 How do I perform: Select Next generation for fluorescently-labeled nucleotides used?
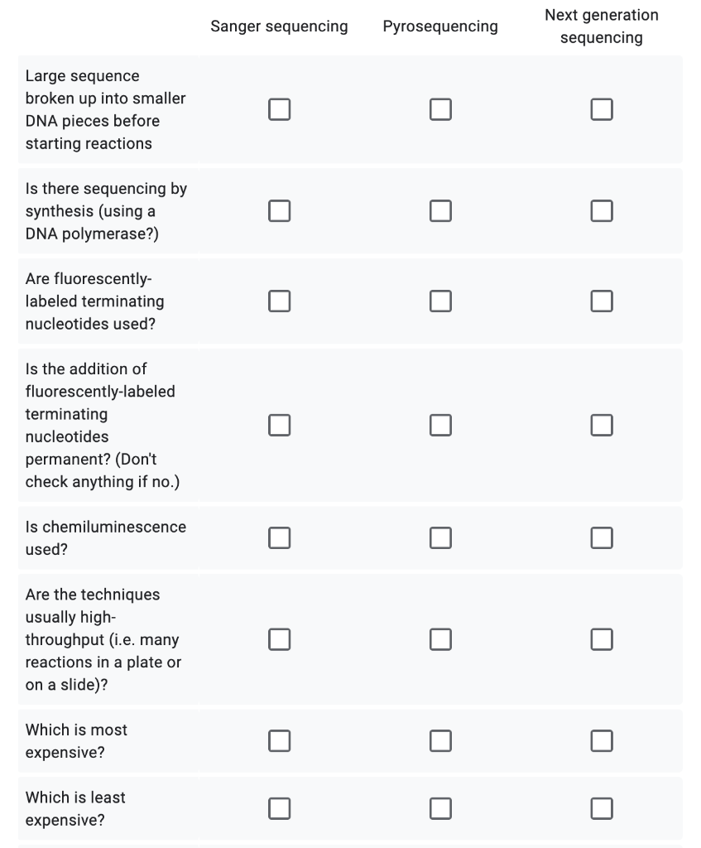pos(602,301)
